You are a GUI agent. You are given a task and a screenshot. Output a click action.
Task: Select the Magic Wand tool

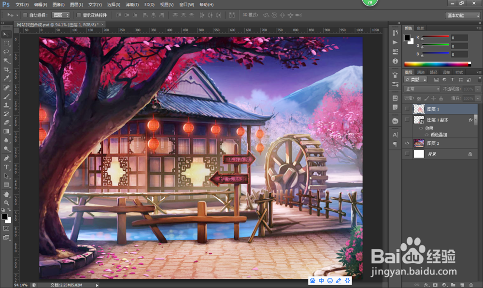click(x=6, y=61)
